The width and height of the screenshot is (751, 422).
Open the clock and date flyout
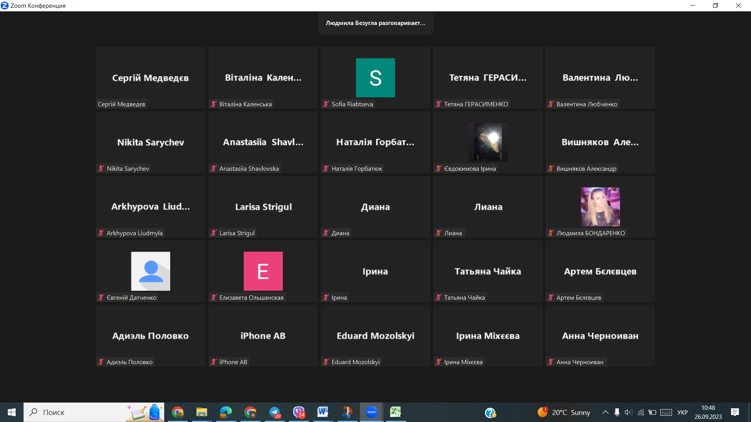click(708, 412)
